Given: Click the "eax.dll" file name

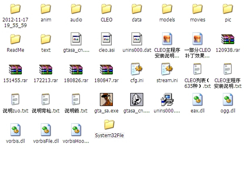Looking at the screenshot, I should tap(198, 111).
